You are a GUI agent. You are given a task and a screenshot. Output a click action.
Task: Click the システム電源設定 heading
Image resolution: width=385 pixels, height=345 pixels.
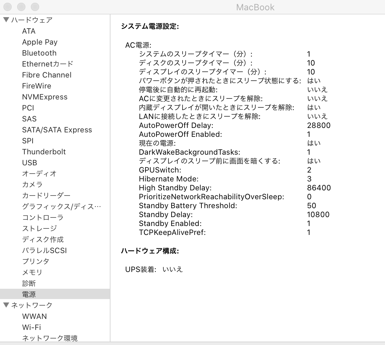(150, 26)
